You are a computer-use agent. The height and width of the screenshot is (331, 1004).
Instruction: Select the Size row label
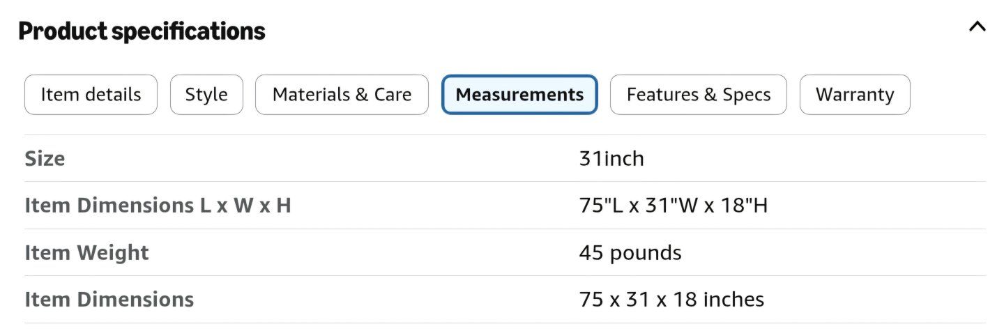tap(45, 159)
